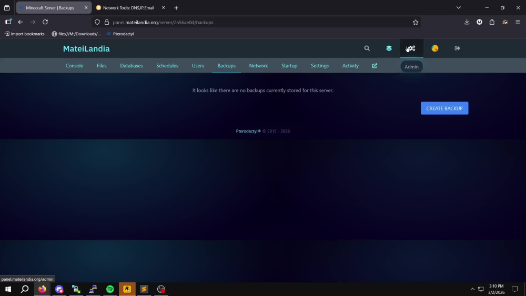Open the panel search icon
526x296 pixels.
coord(367,48)
